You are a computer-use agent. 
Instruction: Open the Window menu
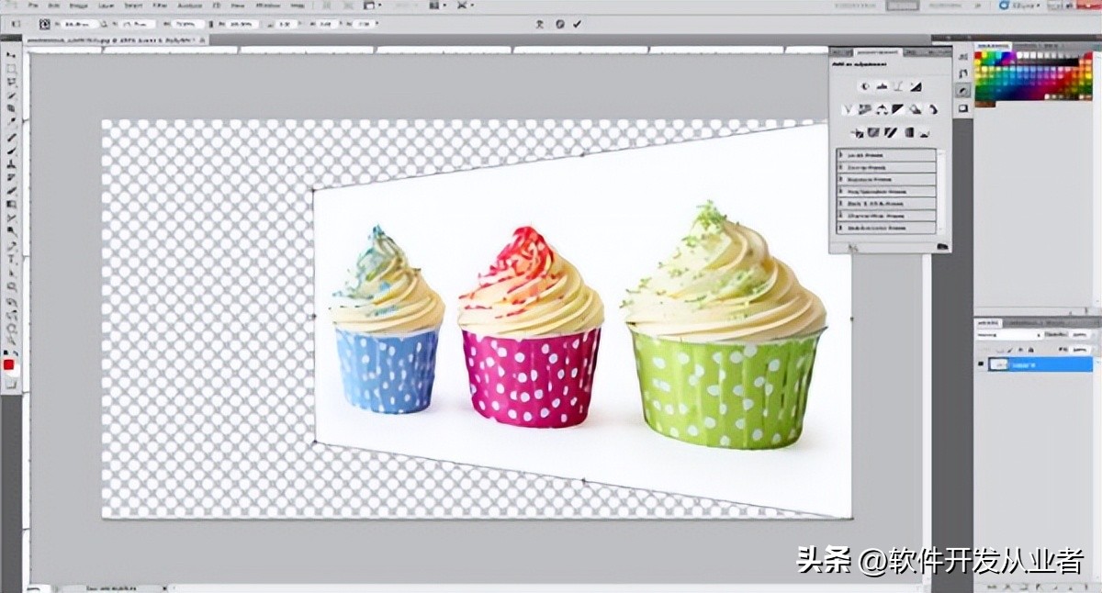tap(268, 6)
